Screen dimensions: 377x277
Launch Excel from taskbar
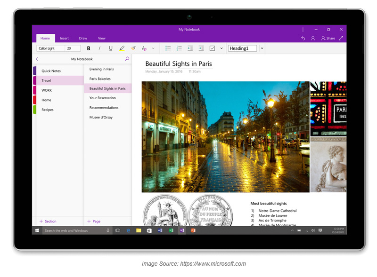171,230
